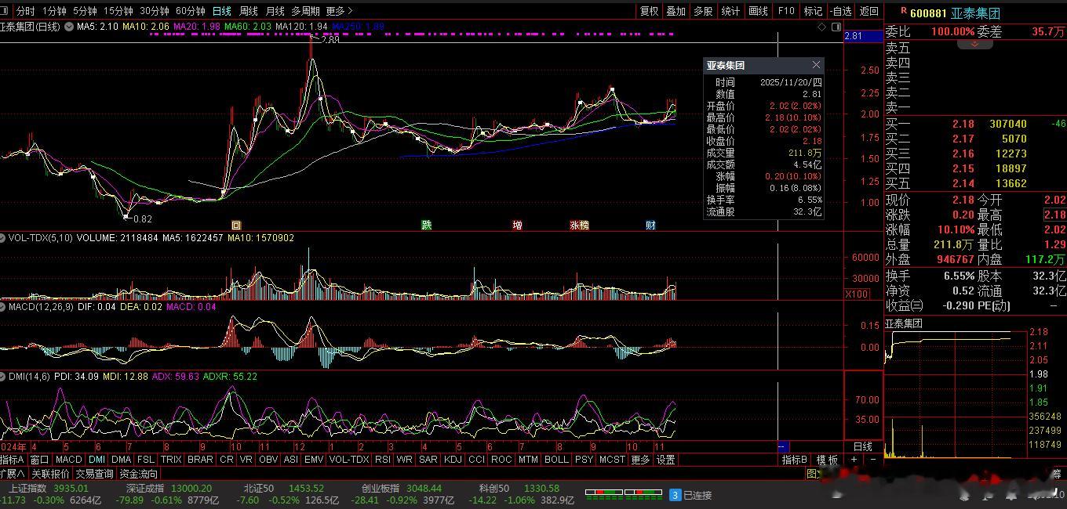
Task: Click the 涨 marker icon on the chart
Action: 575,226
